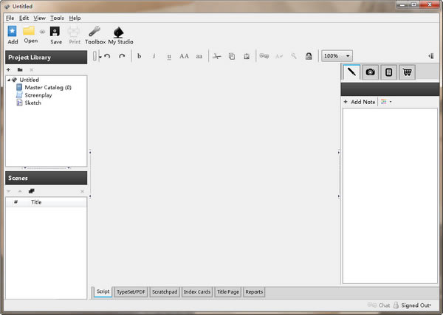This screenshot has width=443, height=315.
Task: Open My Studio from the toolbar
Action: coord(120,34)
